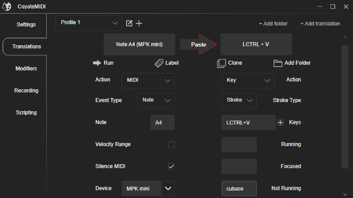The height and width of the screenshot is (198, 353).
Task: Maximize the CoyoteMIDI window
Action: pos(333,7)
